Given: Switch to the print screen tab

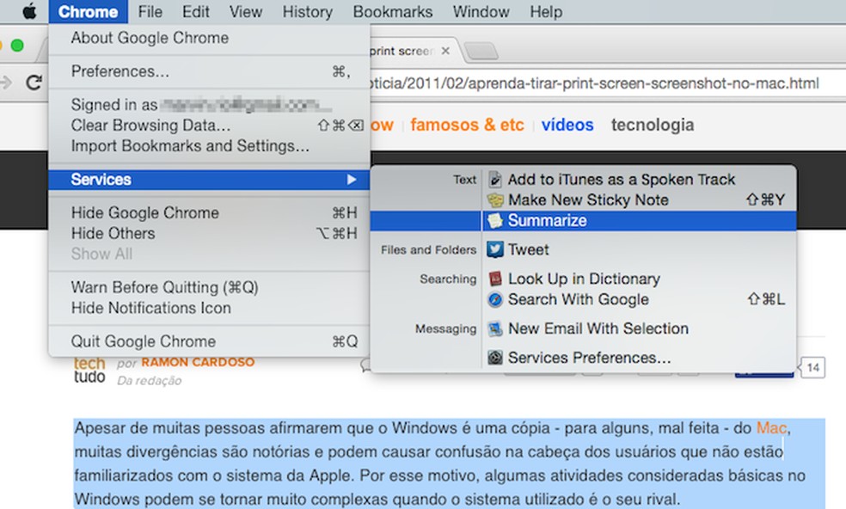Looking at the screenshot, I should [400, 51].
